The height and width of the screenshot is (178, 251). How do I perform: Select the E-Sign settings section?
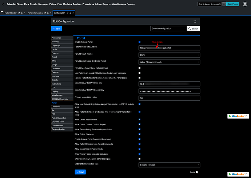click(62, 65)
